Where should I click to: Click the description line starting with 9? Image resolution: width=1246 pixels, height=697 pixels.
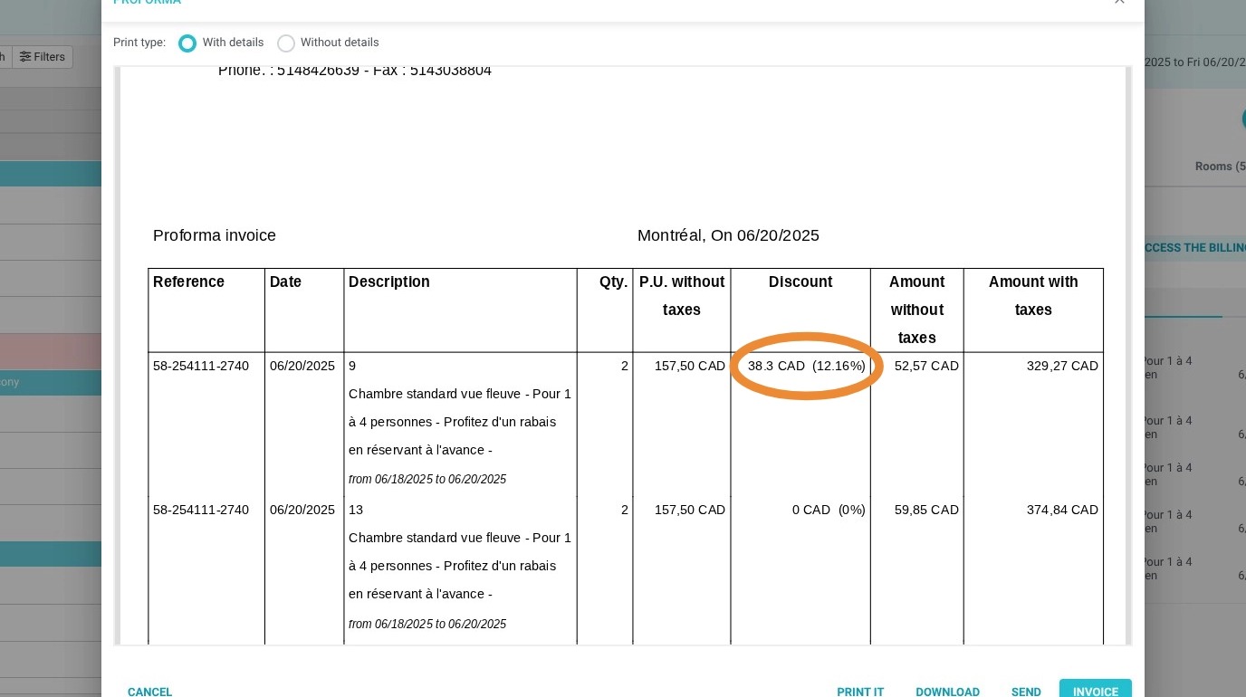pyautogui.click(x=352, y=366)
